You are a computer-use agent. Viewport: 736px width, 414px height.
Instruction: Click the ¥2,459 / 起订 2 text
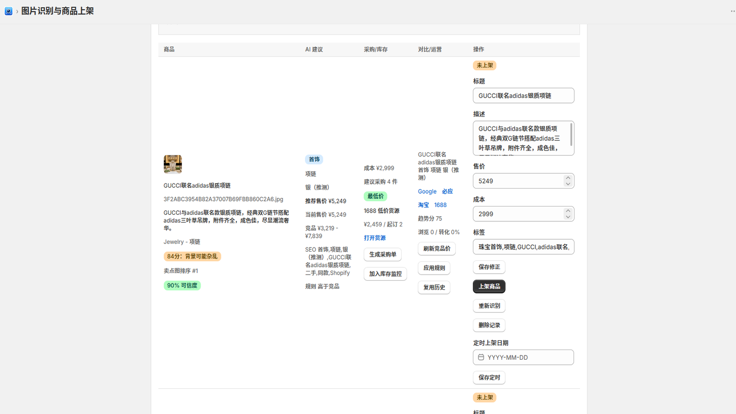pyautogui.click(x=383, y=224)
